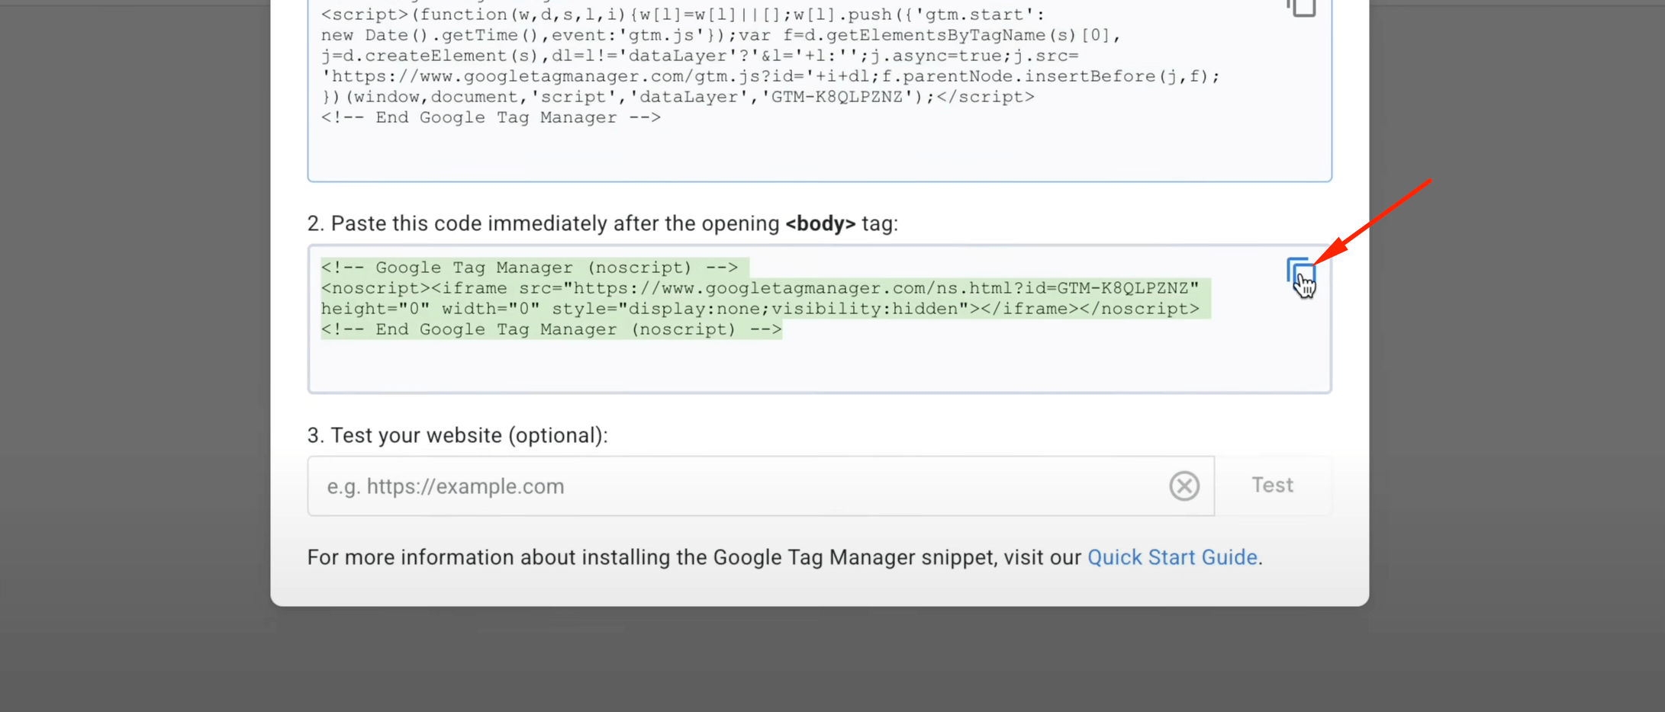The width and height of the screenshot is (1665, 712).
Task: Click the noscript iframe src URL line
Action: point(759,288)
